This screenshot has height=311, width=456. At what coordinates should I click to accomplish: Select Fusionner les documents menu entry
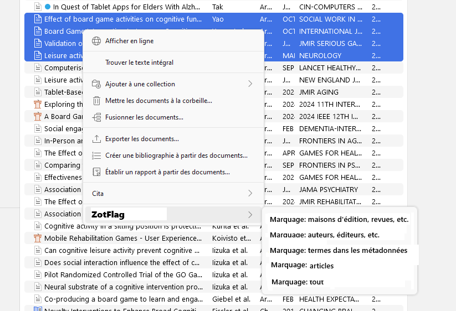[x=173, y=117]
